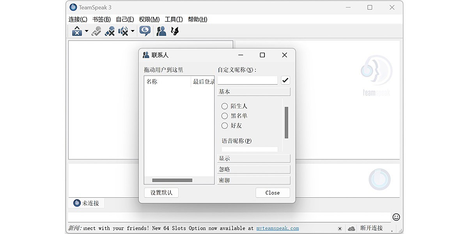Click the custom nickname input field
Image resolution: width=468 pixels, height=234 pixels.
tap(247, 80)
